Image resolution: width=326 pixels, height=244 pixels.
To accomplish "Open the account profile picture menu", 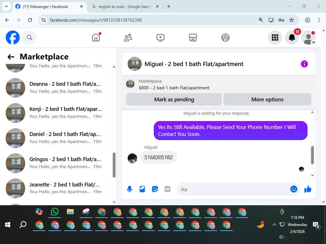I will pos(308,37).
